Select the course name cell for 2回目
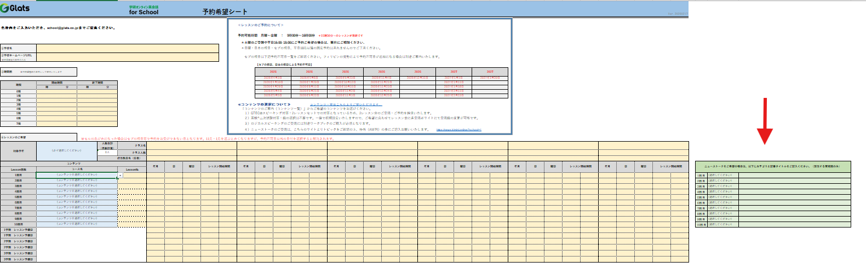Screen dimensions: 866x268 [77, 180]
